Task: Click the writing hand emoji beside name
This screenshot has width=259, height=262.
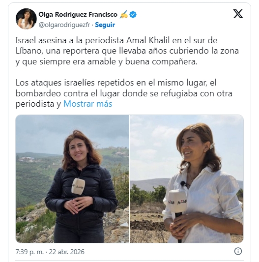Action: [x=124, y=14]
